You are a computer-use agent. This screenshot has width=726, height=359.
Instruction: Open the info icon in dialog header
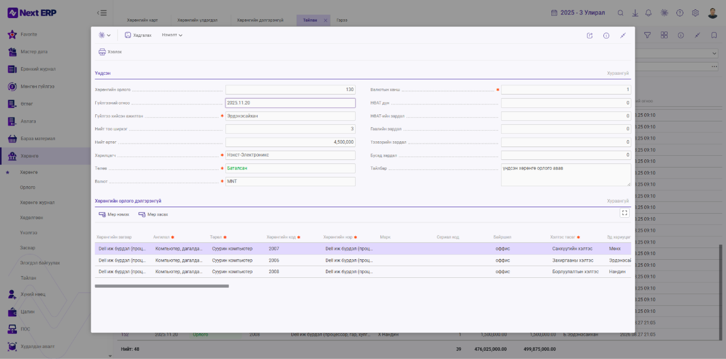point(606,36)
